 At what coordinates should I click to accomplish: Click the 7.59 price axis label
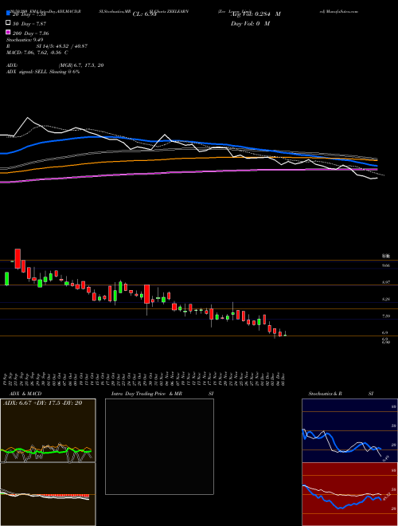(x=386, y=316)
